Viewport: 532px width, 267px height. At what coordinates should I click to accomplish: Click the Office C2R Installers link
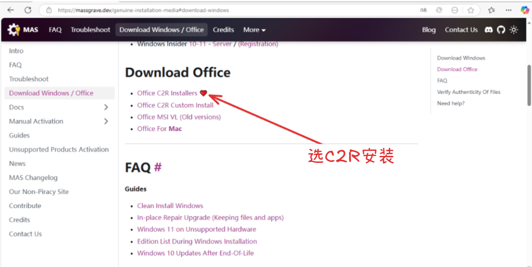[167, 93]
